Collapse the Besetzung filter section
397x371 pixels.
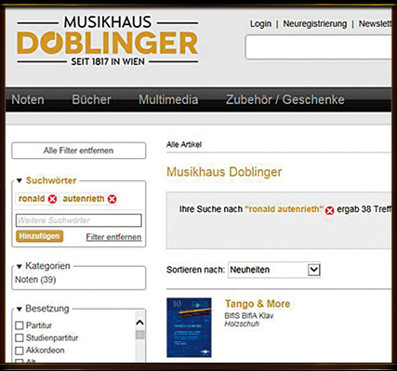point(20,309)
